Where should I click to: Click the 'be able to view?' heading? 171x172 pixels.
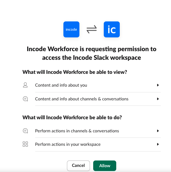75,72
